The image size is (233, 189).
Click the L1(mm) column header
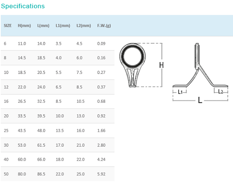tap(63, 26)
